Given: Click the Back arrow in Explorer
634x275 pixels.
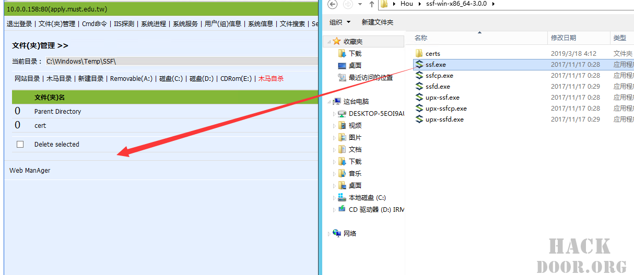Looking at the screenshot, I should pos(333,4).
